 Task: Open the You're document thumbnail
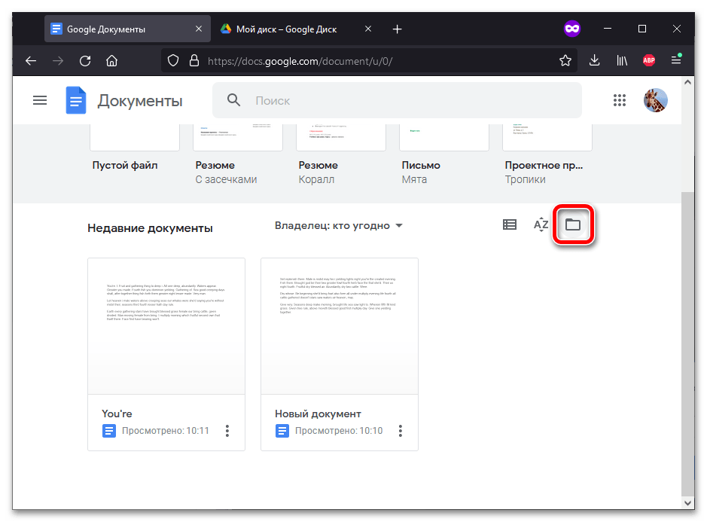click(x=166, y=326)
